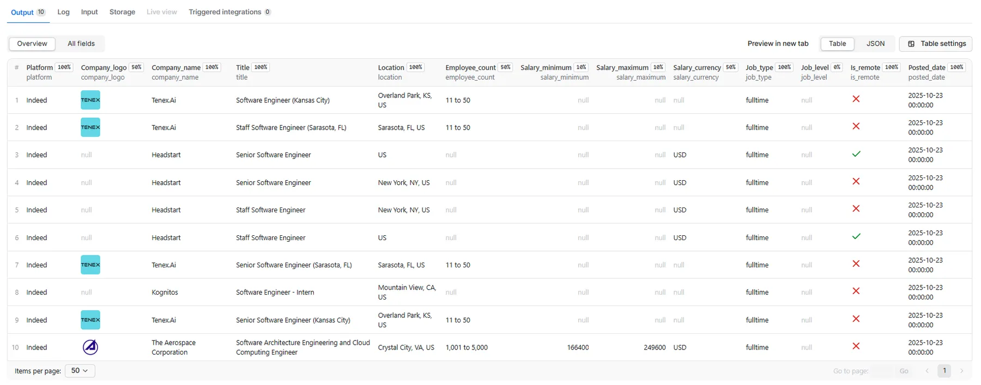Click page number 1 button
Viewport: 981px width, 385px height.
pyautogui.click(x=944, y=371)
